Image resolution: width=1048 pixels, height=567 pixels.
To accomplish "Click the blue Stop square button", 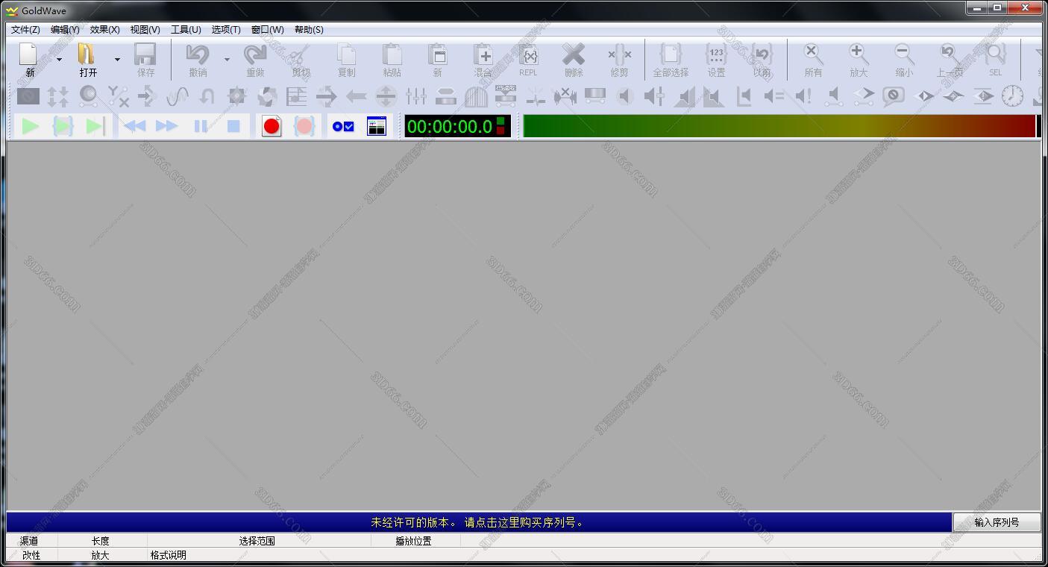I will click(x=233, y=126).
